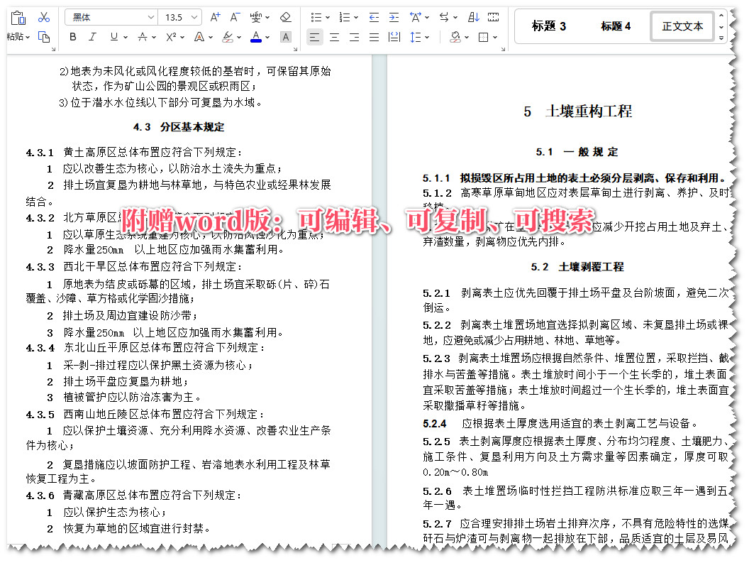Use the Clear Formatting eraser icon

(x=284, y=17)
